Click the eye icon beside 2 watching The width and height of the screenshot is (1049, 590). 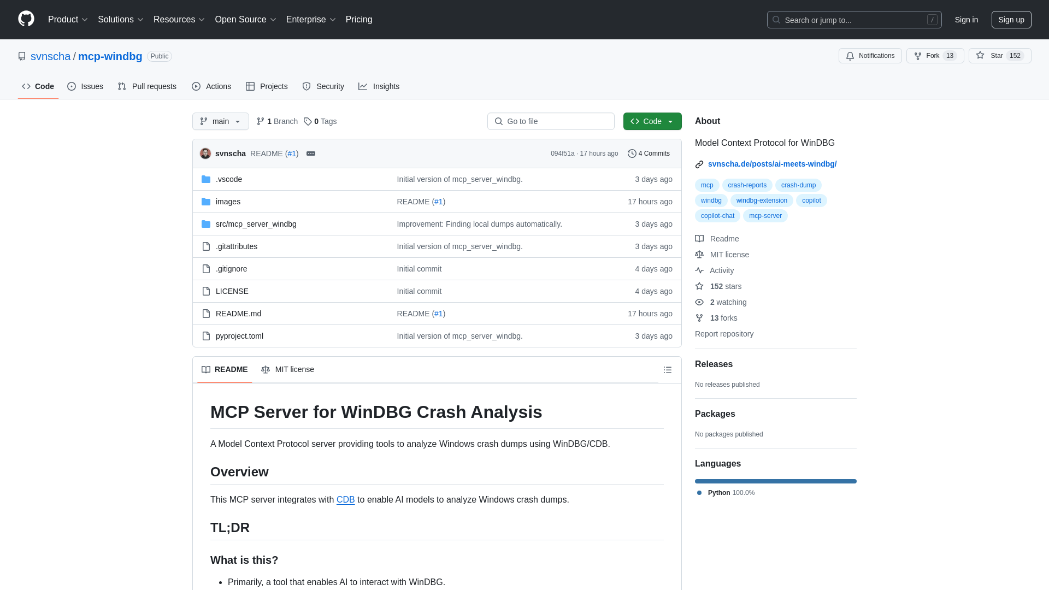[699, 302]
